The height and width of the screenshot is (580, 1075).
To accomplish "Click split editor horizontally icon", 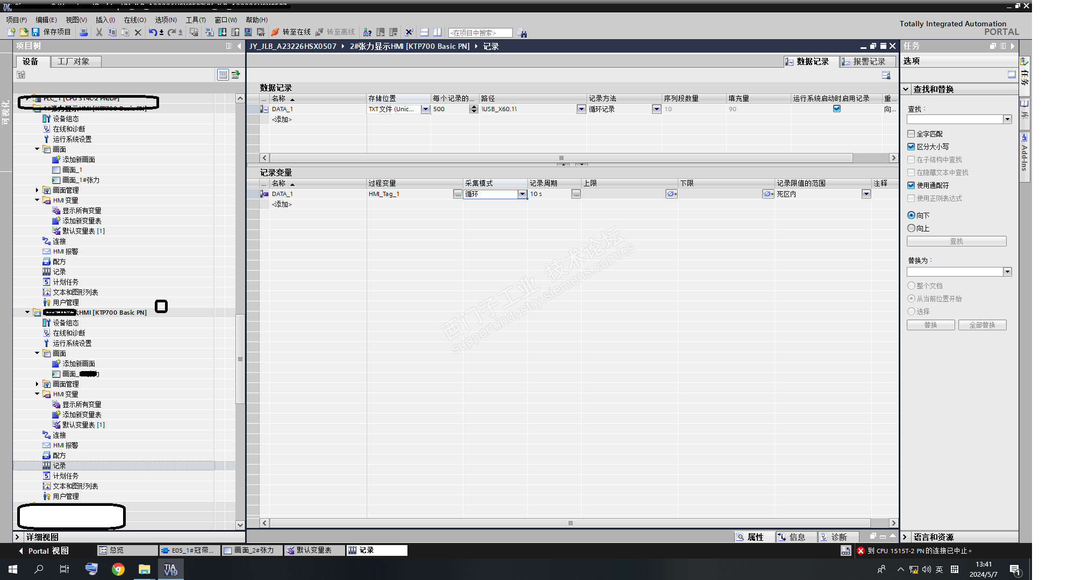I will pos(424,32).
